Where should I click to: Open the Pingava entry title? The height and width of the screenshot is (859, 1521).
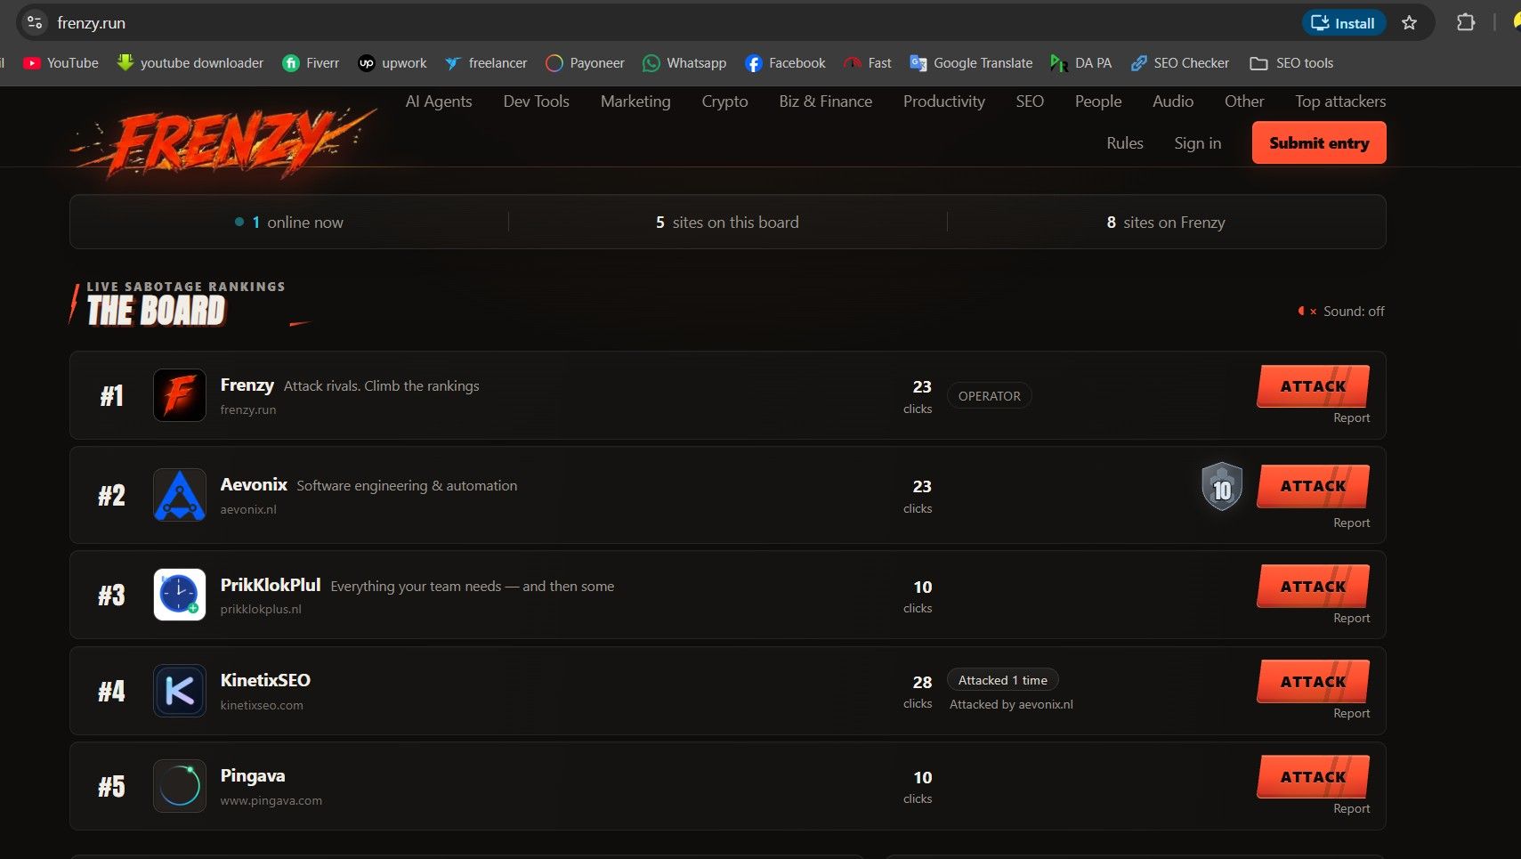[253, 776]
